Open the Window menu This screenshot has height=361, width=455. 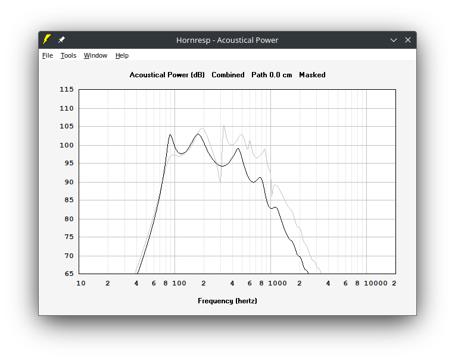click(x=95, y=55)
